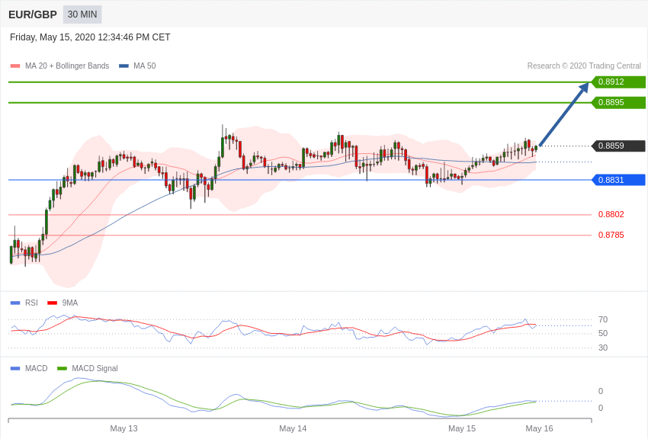Click the RSI 50 axis value
The image size is (648, 439).
point(603,333)
